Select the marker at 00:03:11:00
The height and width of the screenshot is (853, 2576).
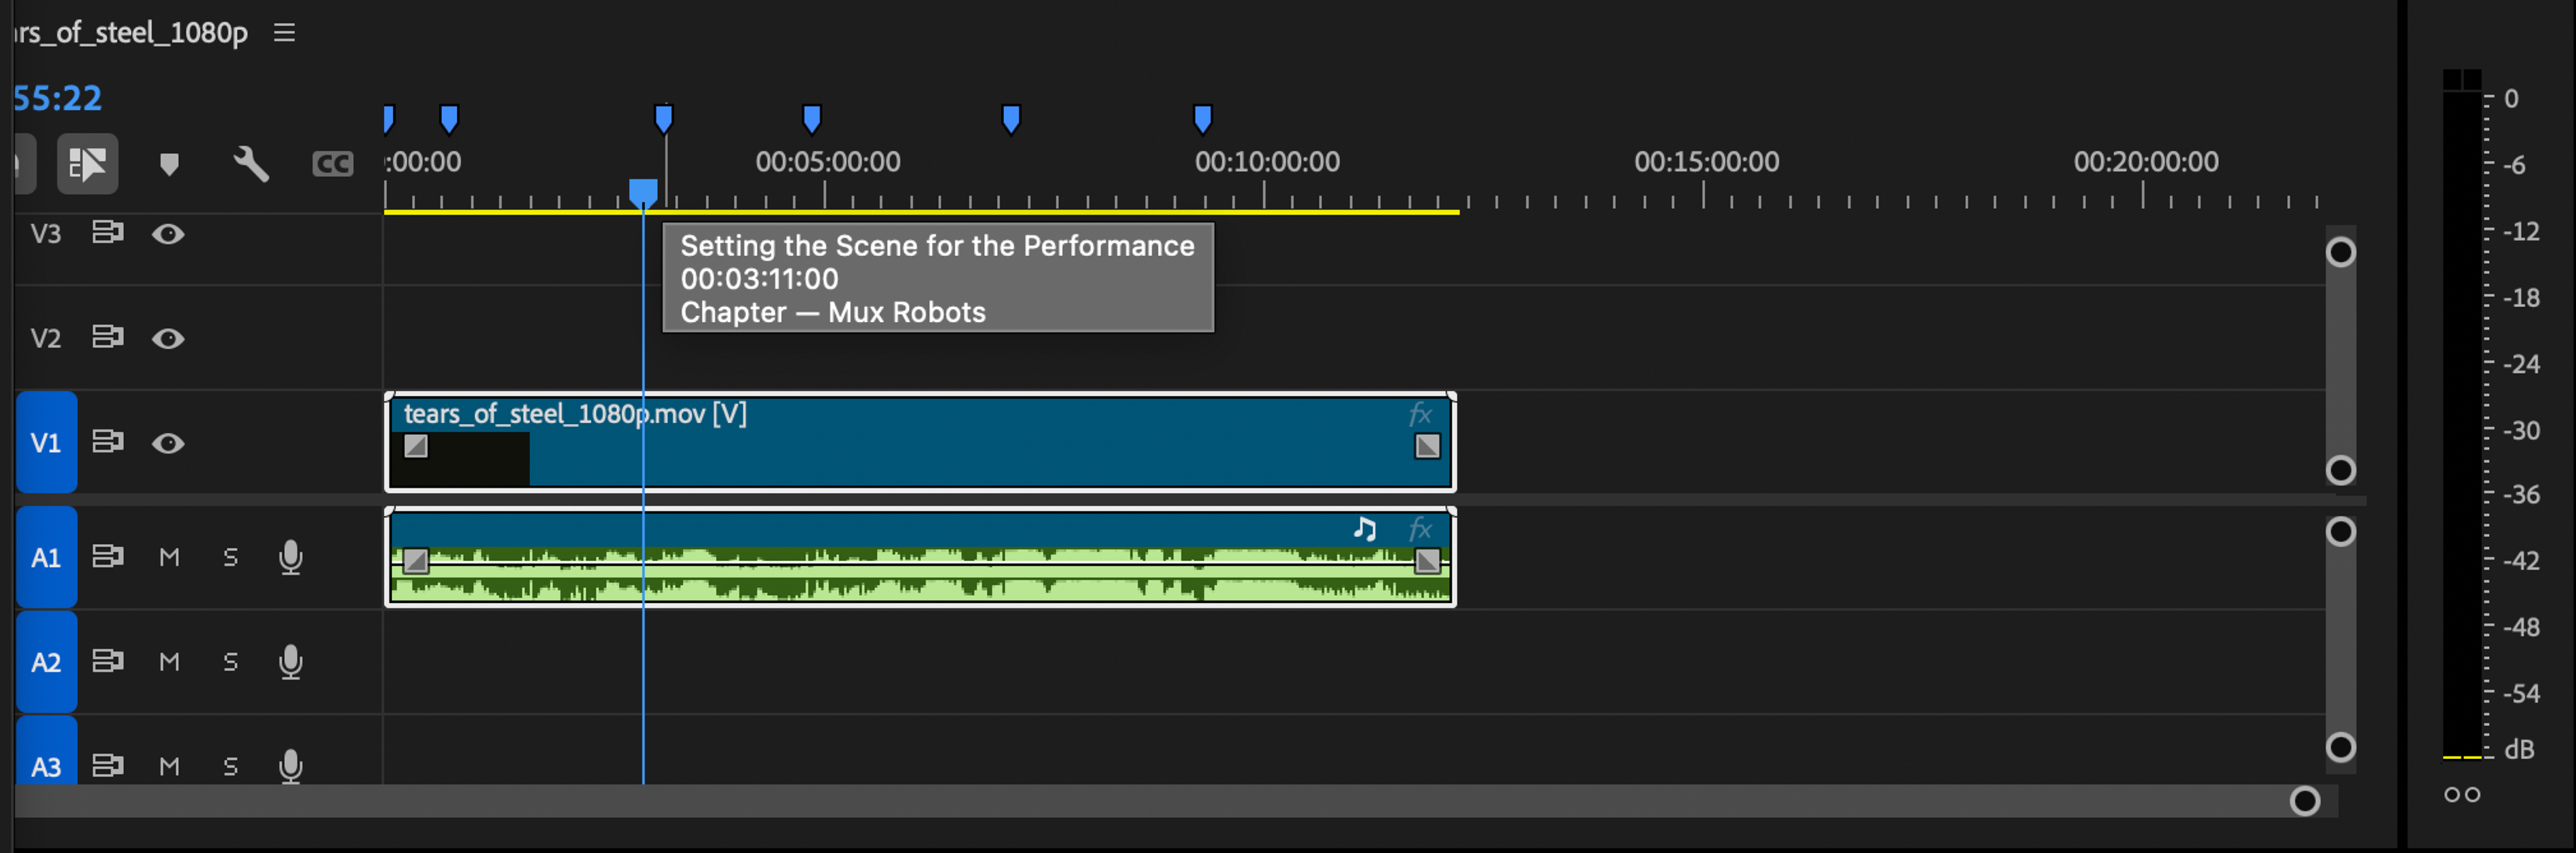coord(664,119)
